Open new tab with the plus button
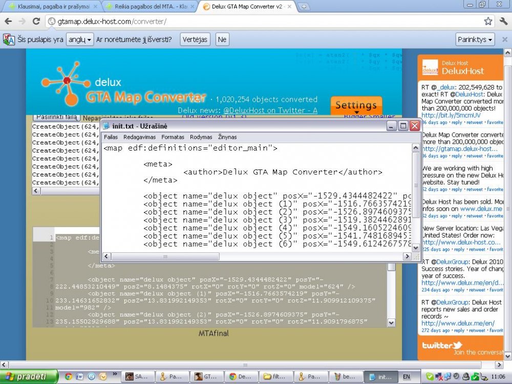The height and width of the screenshot is (384, 512). [x=304, y=7]
